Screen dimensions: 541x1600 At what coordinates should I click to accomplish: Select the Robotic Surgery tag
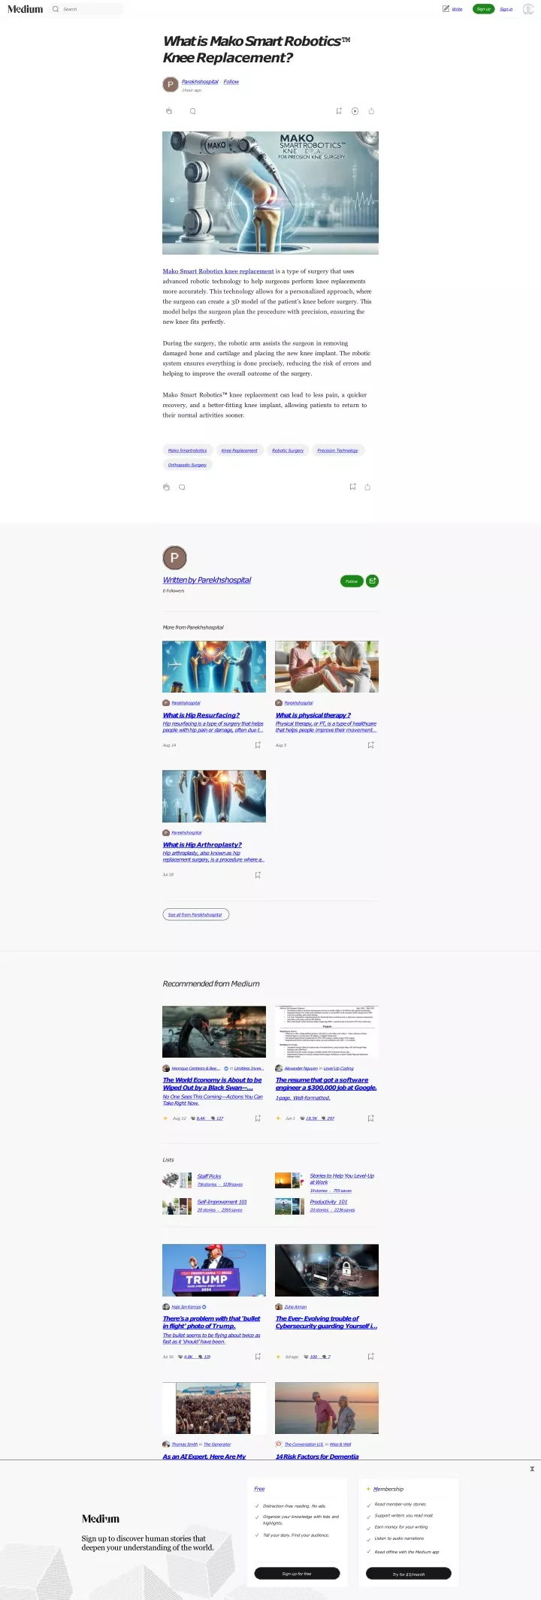click(x=288, y=450)
